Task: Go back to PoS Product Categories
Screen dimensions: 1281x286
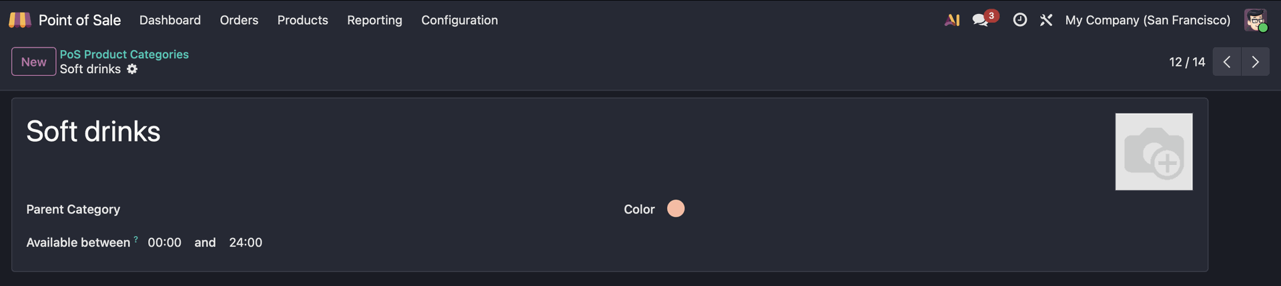Action: coord(124,55)
